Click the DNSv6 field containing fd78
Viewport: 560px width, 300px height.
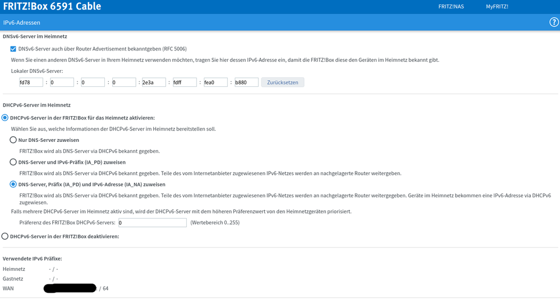coord(31,82)
